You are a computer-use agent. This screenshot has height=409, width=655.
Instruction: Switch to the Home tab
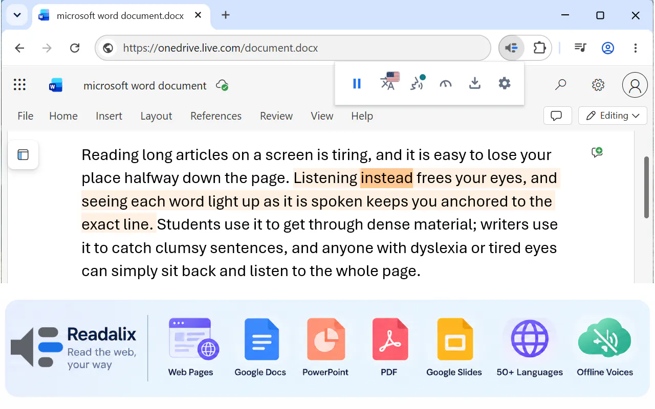point(63,116)
